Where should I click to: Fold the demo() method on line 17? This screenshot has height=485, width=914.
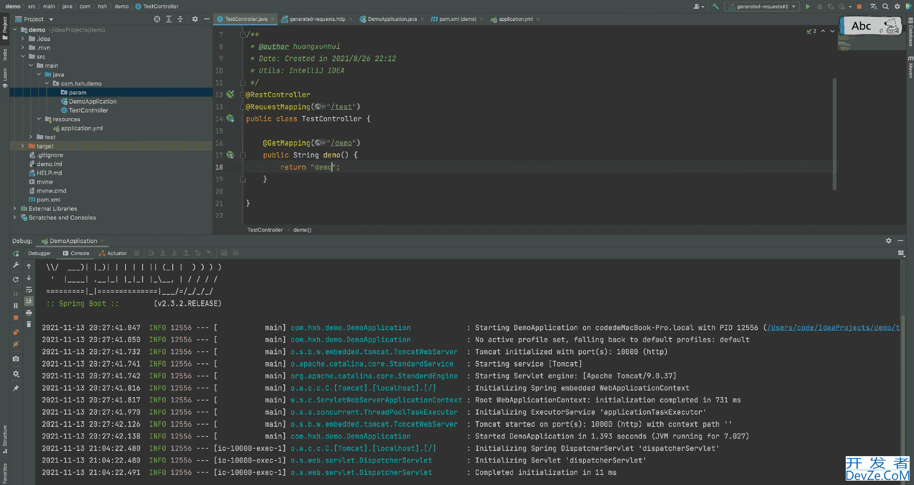pyautogui.click(x=243, y=155)
